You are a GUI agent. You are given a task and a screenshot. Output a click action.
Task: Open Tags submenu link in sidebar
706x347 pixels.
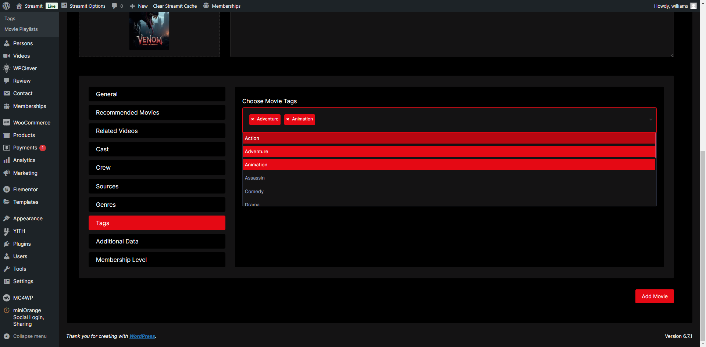click(x=10, y=18)
